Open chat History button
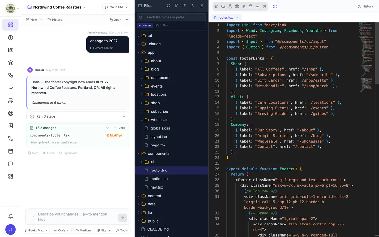This screenshot has height=237, width=379. pyautogui.click(x=55, y=20)
